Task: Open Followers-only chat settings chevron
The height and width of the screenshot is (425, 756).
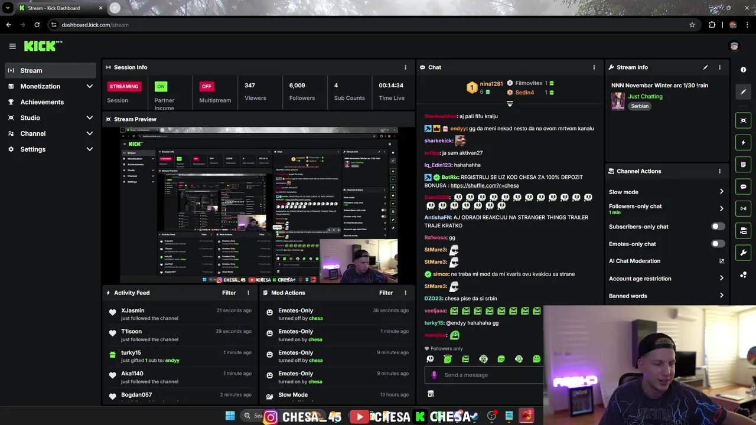Action: coord(721,208)
